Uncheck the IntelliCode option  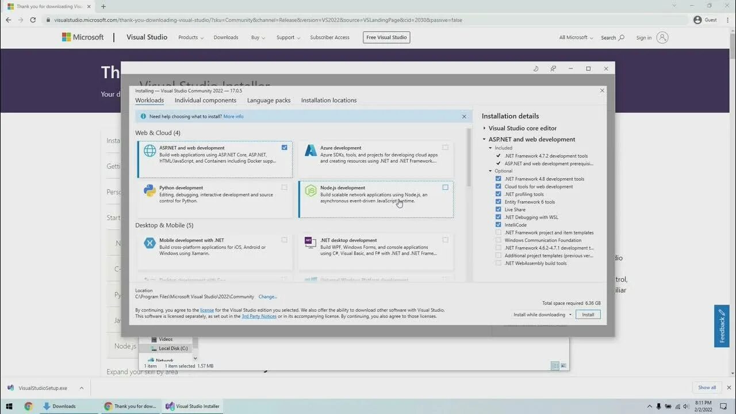tap(499, 225)
